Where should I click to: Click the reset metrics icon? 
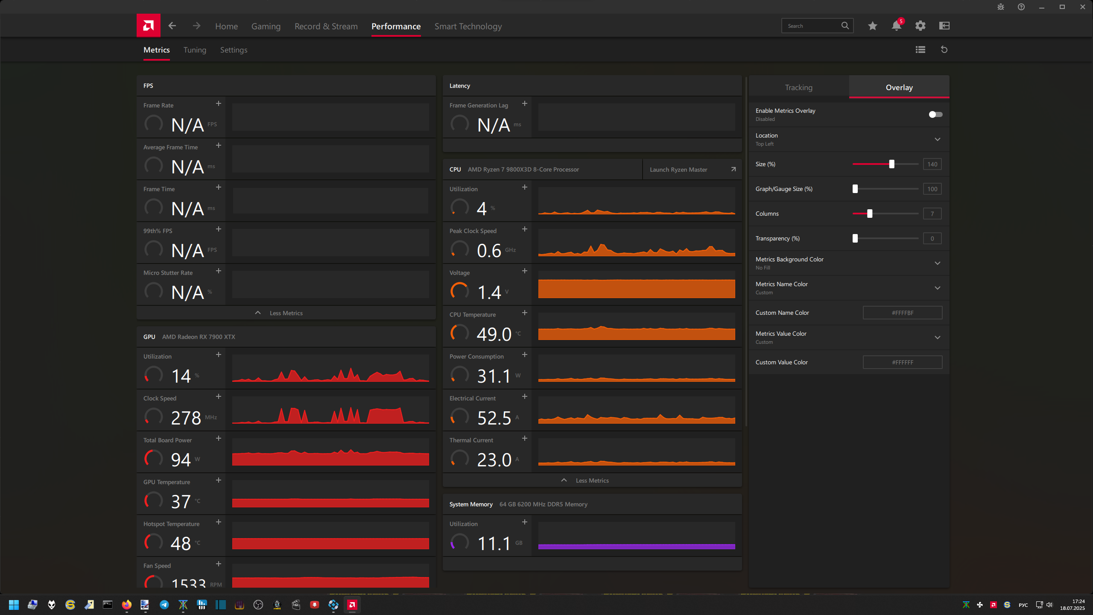point(944,50)
